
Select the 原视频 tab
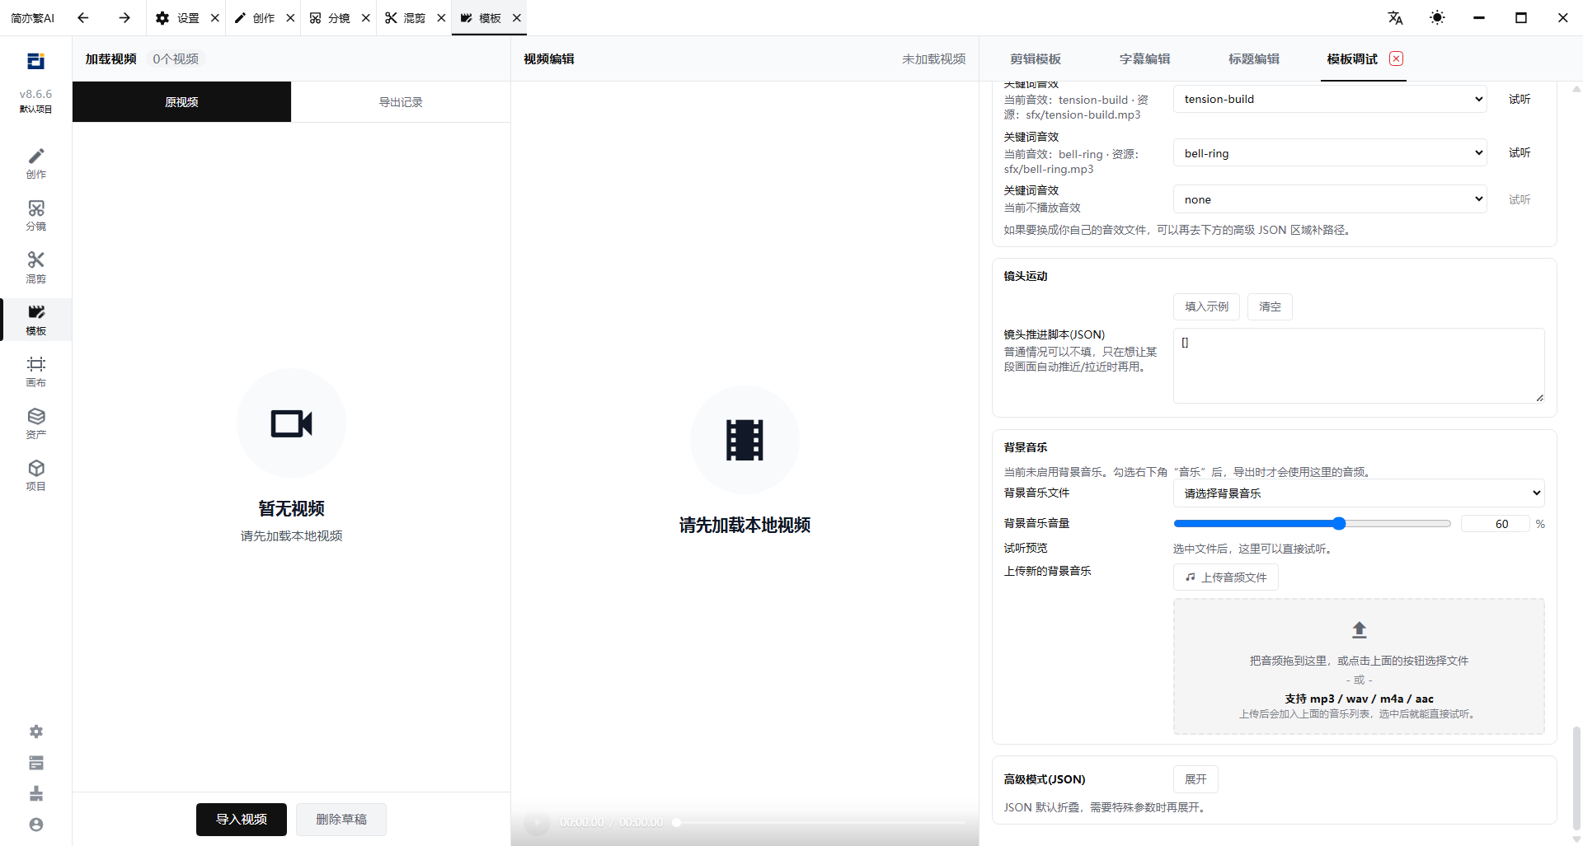click(x=181, y=102)
